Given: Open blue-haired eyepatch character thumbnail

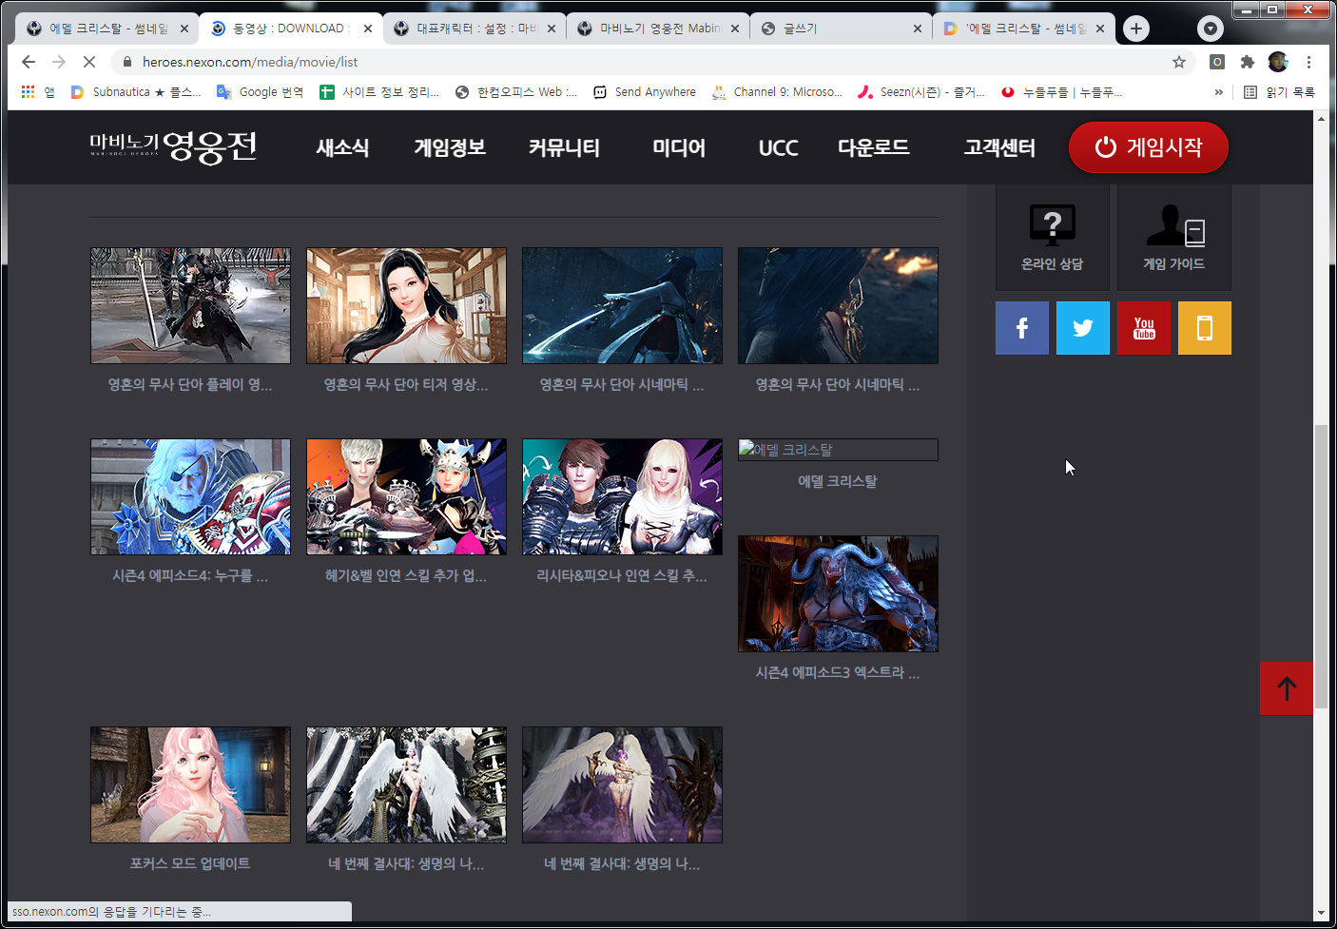Looking at the screenshot, I should click(190, 496).
